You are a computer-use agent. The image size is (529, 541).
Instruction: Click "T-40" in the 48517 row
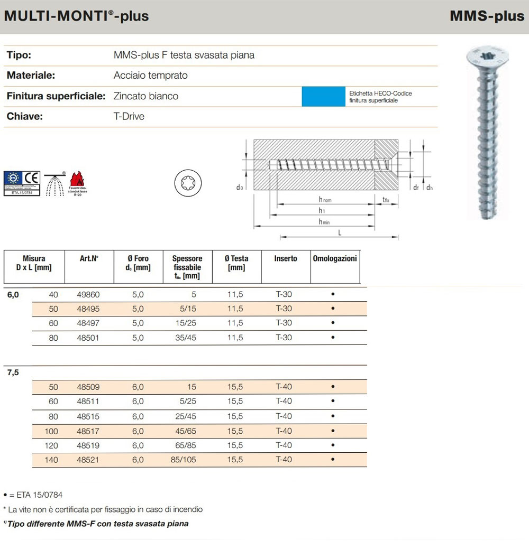(x=284, y=431)
